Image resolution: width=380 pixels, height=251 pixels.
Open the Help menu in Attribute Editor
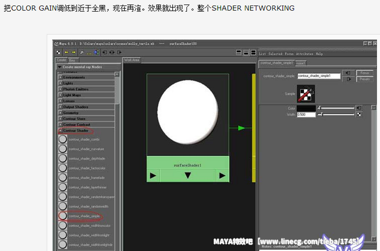[x=319, y=54]
